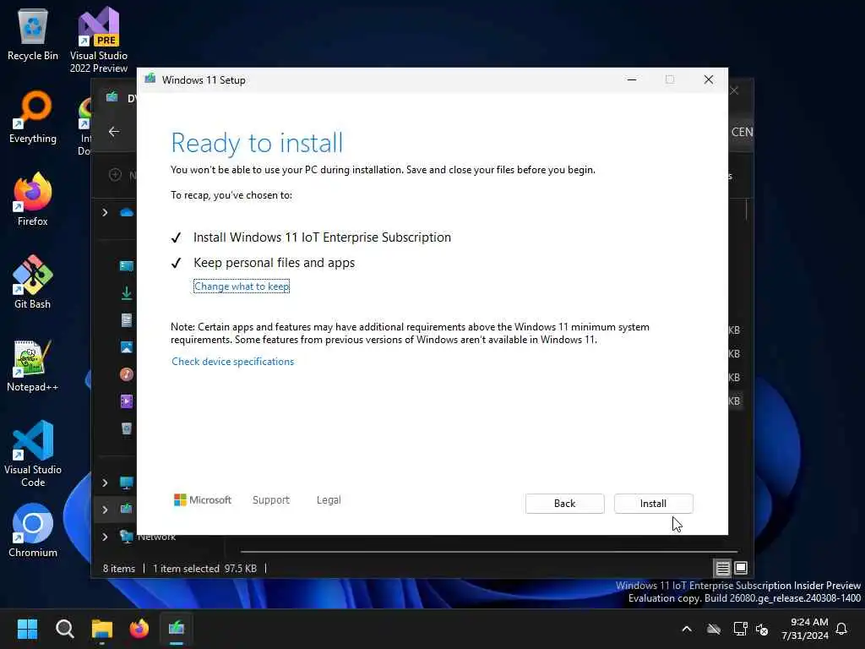Viewport: 865px width, 649px height.
Task: Minimize the Windows 11 Setup window
Action: click(632, 80)
